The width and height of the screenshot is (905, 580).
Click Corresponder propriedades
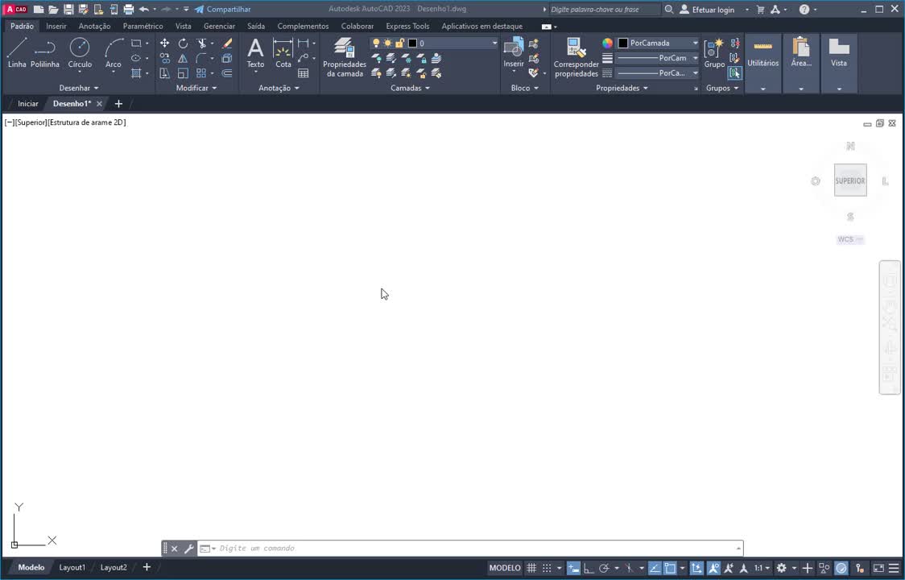coord(575,56)
